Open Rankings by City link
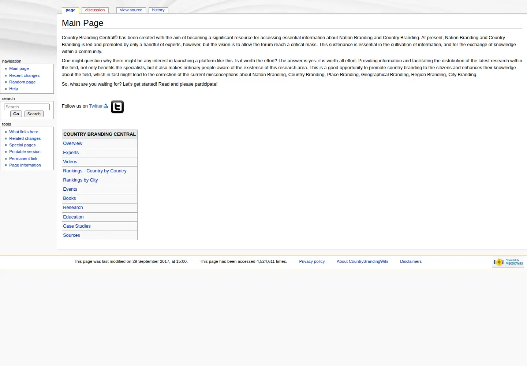527x366 pixels. (81, 180)
